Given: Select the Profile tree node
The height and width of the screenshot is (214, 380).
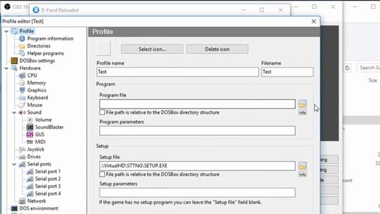Looking at the screenshot, I should pos(26,31).
